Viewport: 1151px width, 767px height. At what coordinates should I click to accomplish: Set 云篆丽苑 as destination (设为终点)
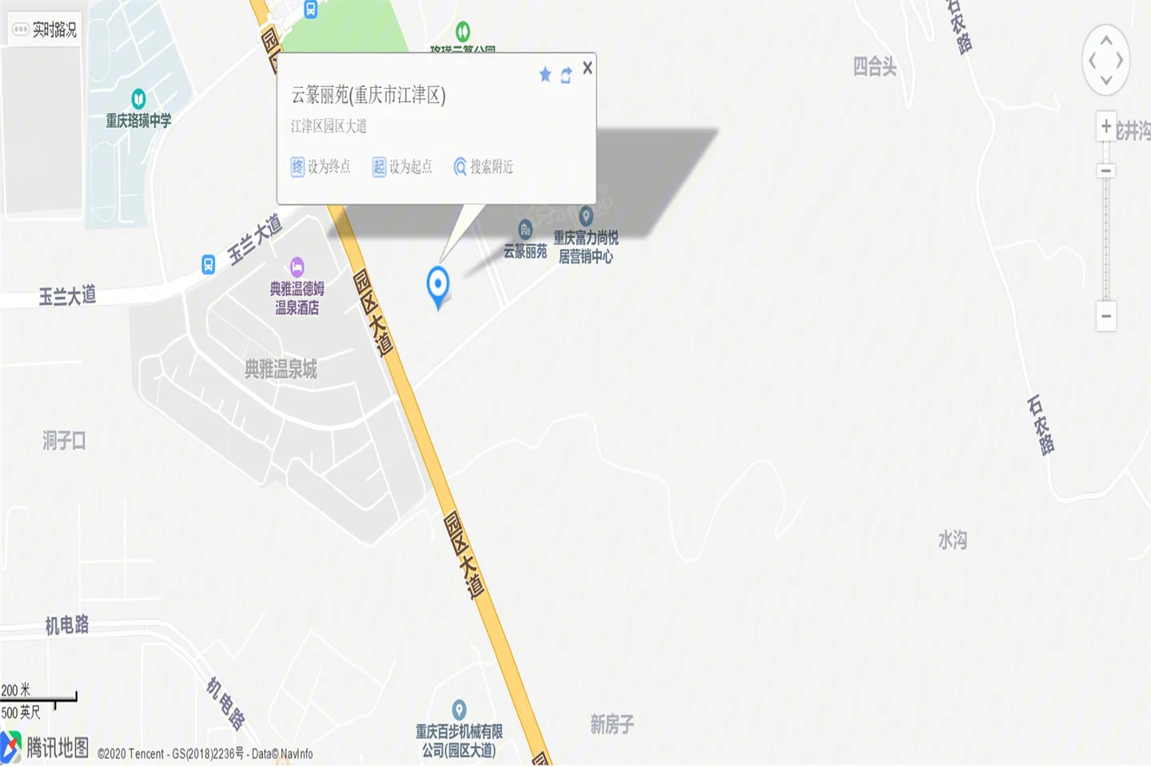pos(321,166)
